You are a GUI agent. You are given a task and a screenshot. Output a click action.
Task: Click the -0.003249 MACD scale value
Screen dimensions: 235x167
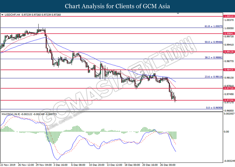[229, 161]
